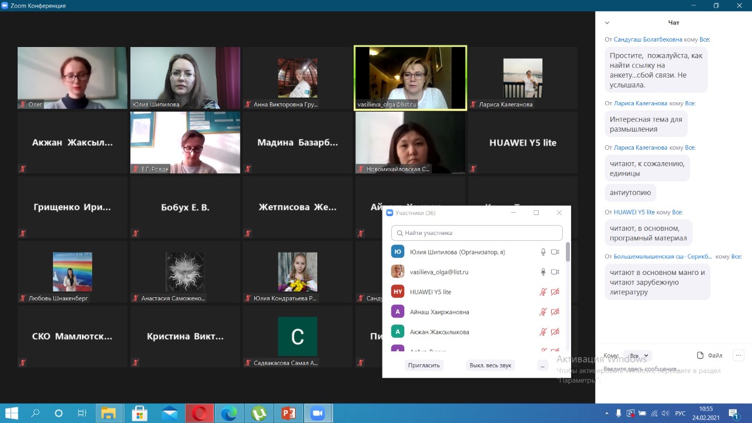This screenshot has height=423, width=752.
Task: Open Microsoft Store from the taskbar
Action: pos(139,413)
